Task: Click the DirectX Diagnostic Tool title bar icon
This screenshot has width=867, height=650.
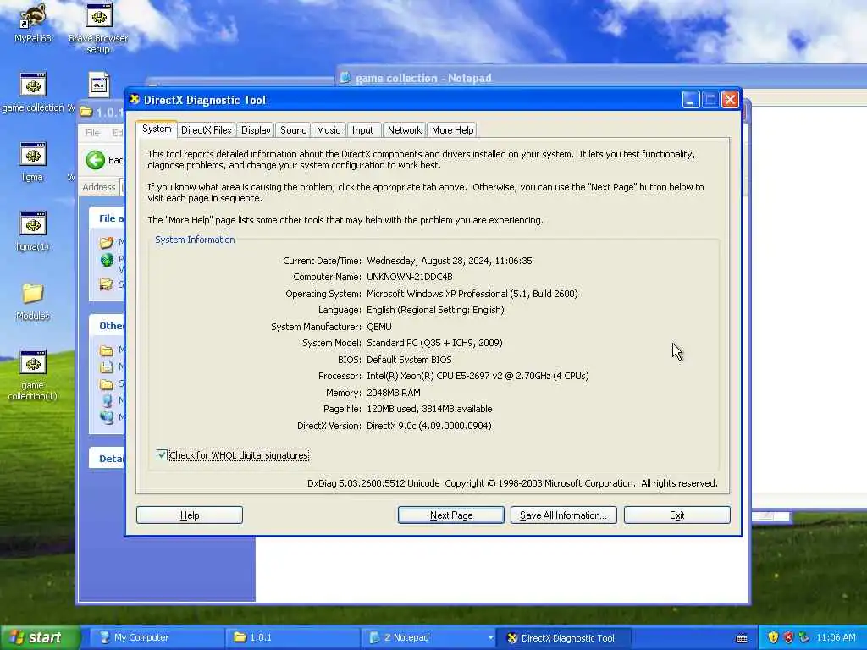Action: [x=135, y=100]
